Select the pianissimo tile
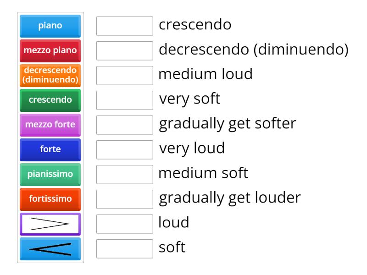The height and width of the screenshot is (275, 367). click(x=50, y=175)
